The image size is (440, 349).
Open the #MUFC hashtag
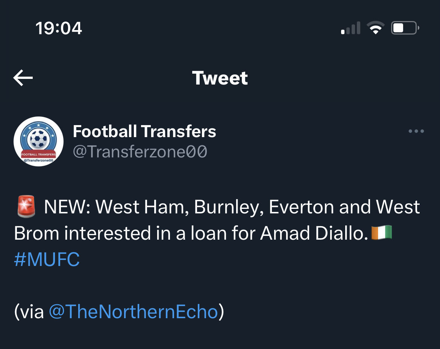47,260
